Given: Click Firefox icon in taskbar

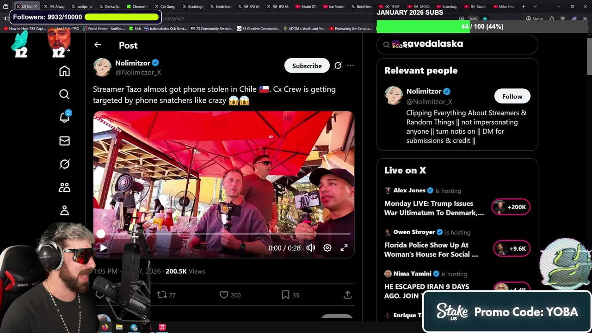Looking at the screenshot, I should [x=105, y=327].
